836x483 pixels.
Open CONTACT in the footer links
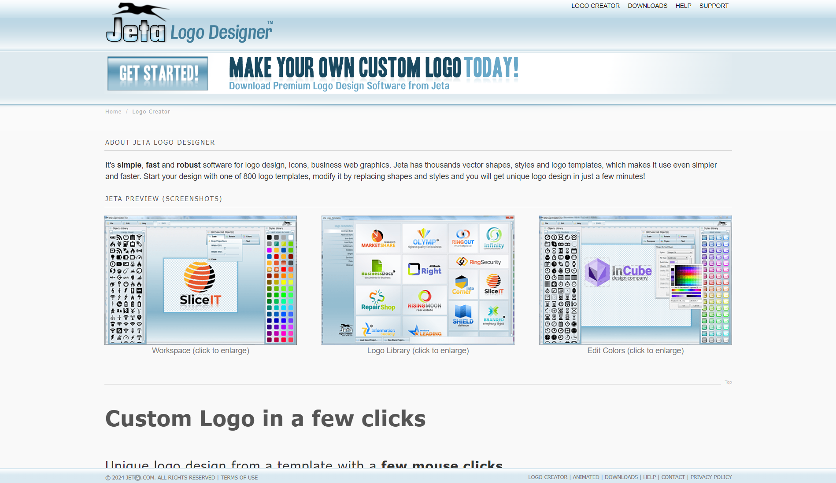point(673,477)
